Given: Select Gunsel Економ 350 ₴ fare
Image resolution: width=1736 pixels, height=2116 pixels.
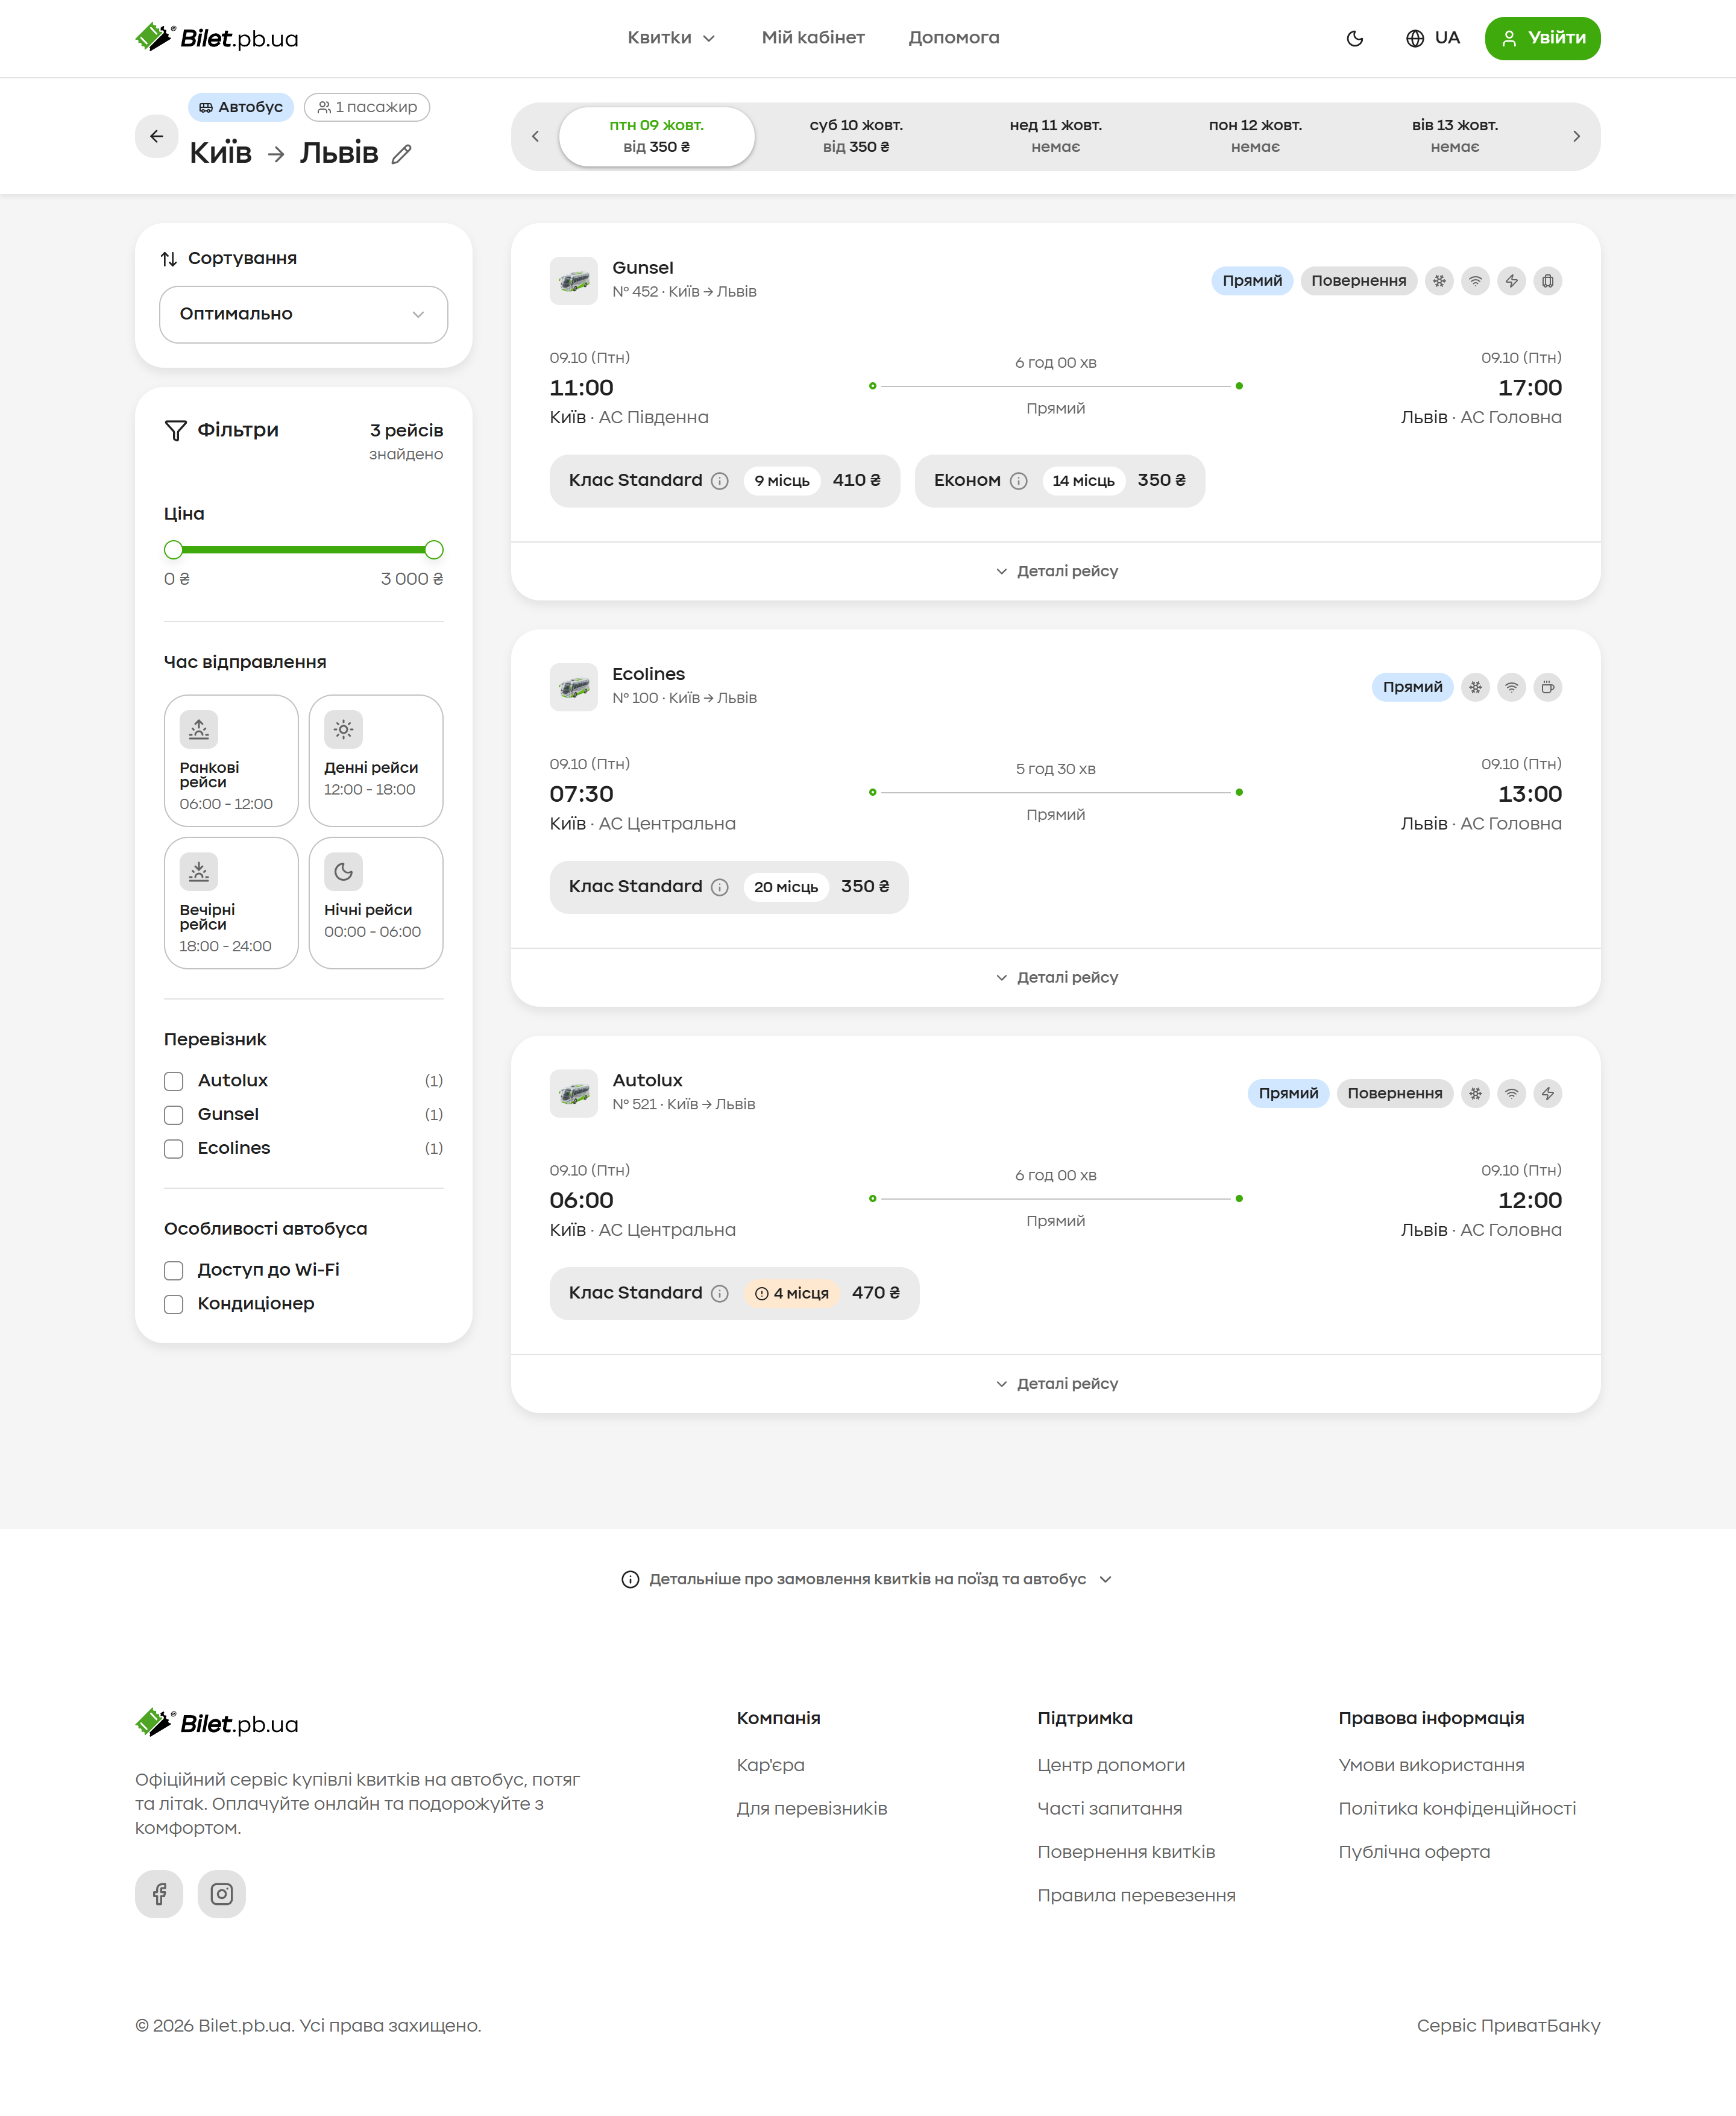Looking at the screenshot, I should (x=1059, y=481).
